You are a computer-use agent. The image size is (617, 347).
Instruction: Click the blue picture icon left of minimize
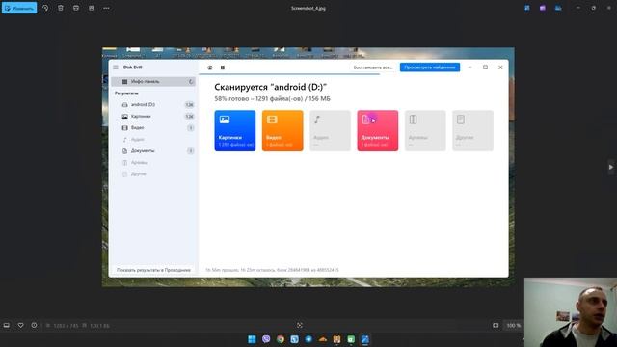558,8
